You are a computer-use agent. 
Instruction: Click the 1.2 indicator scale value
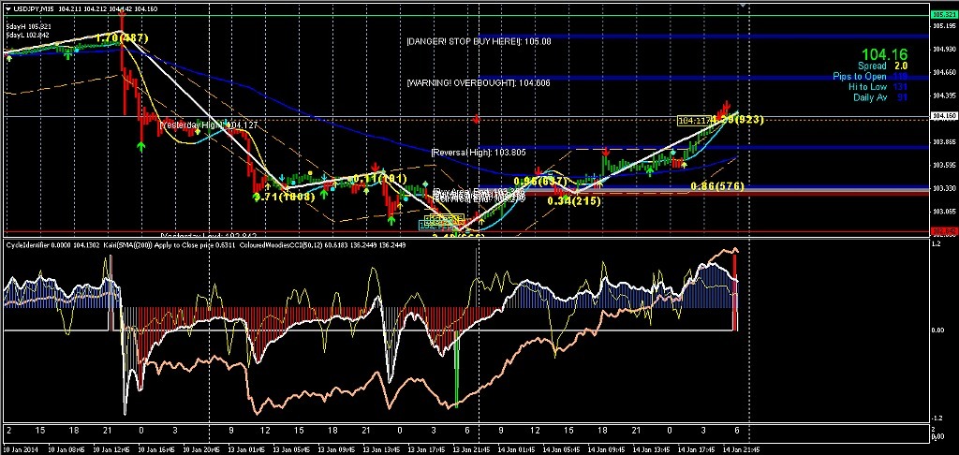(x=937, y=244)
